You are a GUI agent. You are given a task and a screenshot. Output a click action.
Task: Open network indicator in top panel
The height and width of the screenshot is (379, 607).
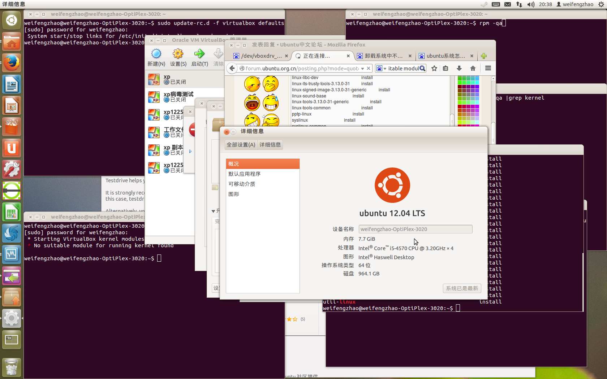click(x=519, y=4)
